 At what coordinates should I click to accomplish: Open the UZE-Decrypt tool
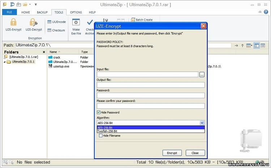34,25
